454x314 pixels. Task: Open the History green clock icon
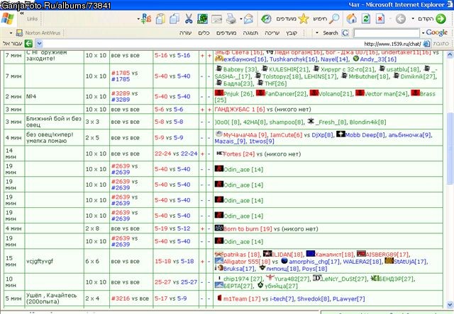(x=266, y=19)
